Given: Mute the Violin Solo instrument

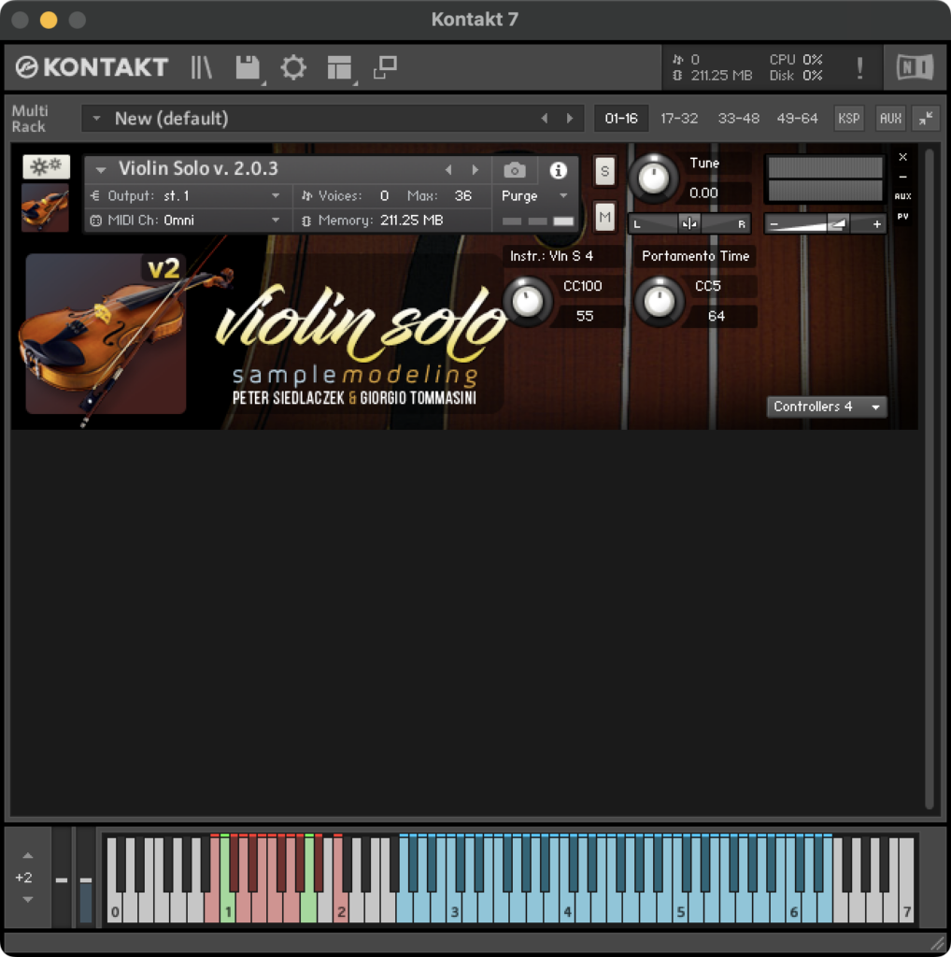Looking at the screenshot, I should click(x=604, y=217).
